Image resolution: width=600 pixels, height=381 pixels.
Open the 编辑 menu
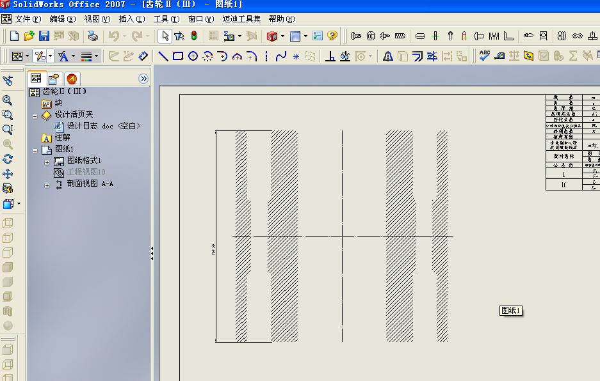tap(63, 19)
